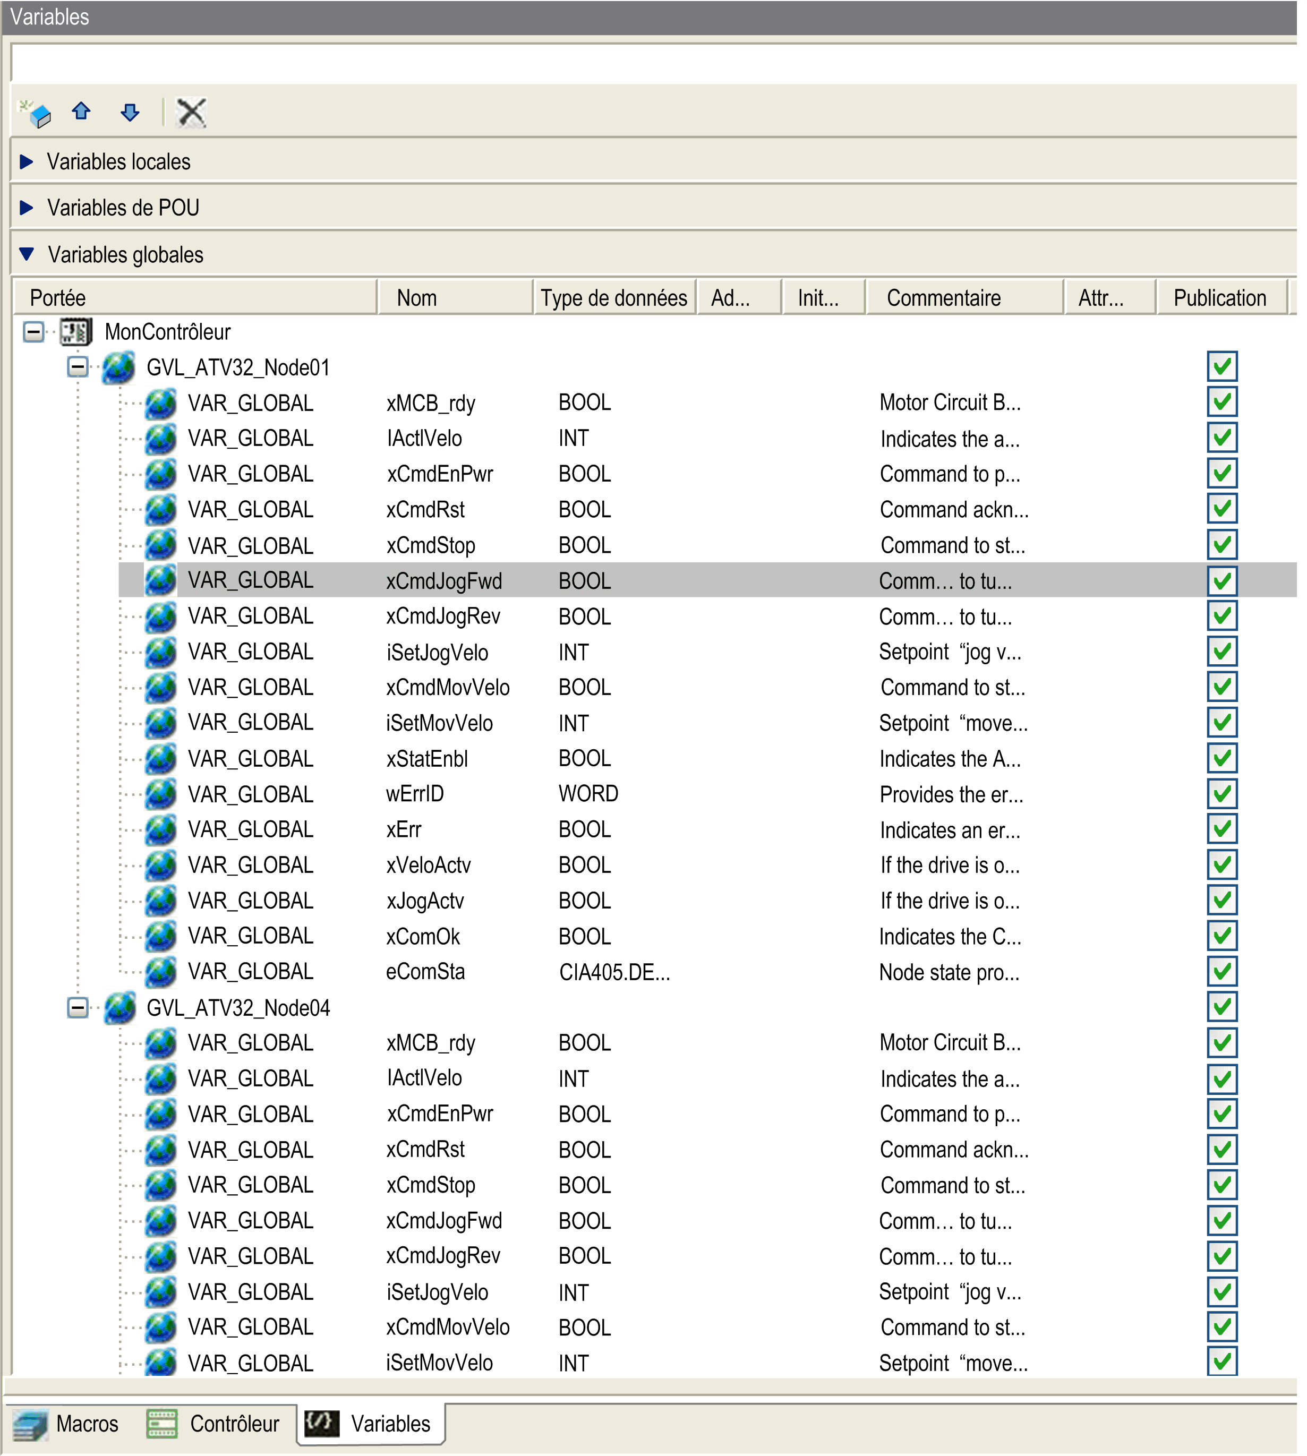Toggle Publication checkbox of selected xCmdJogFwd row

pos(1221,581)
